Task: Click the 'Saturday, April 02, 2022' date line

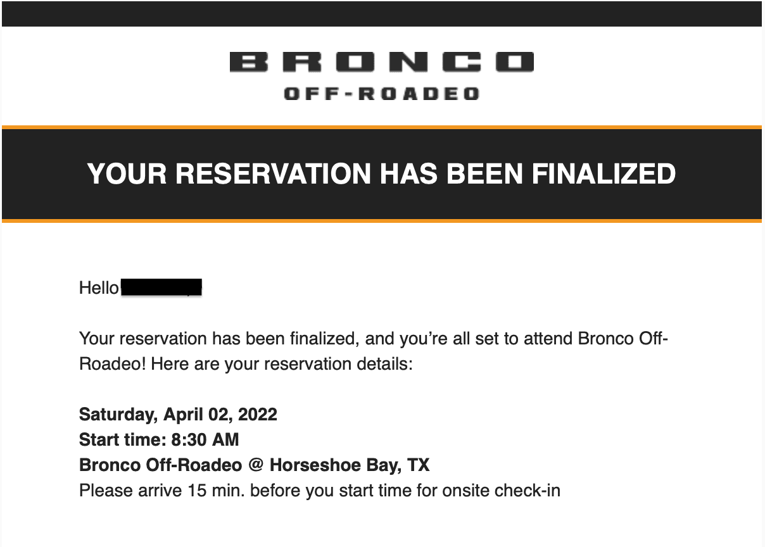Action: [178, 415]
